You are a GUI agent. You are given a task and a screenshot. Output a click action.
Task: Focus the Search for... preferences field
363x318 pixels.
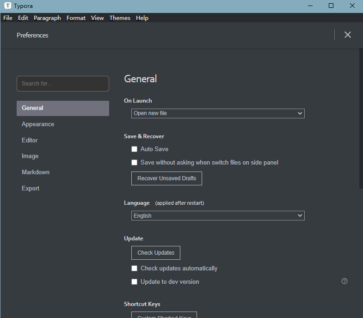(x=63, y=84)
